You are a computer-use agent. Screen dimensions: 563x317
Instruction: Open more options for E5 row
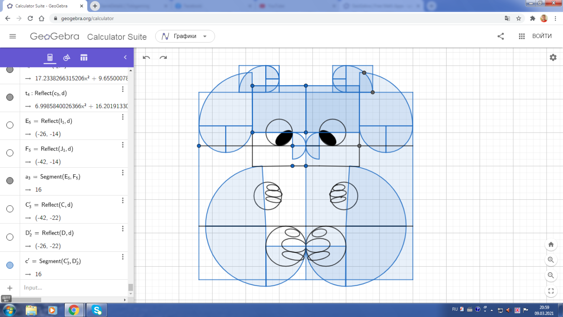click(123, 117)
